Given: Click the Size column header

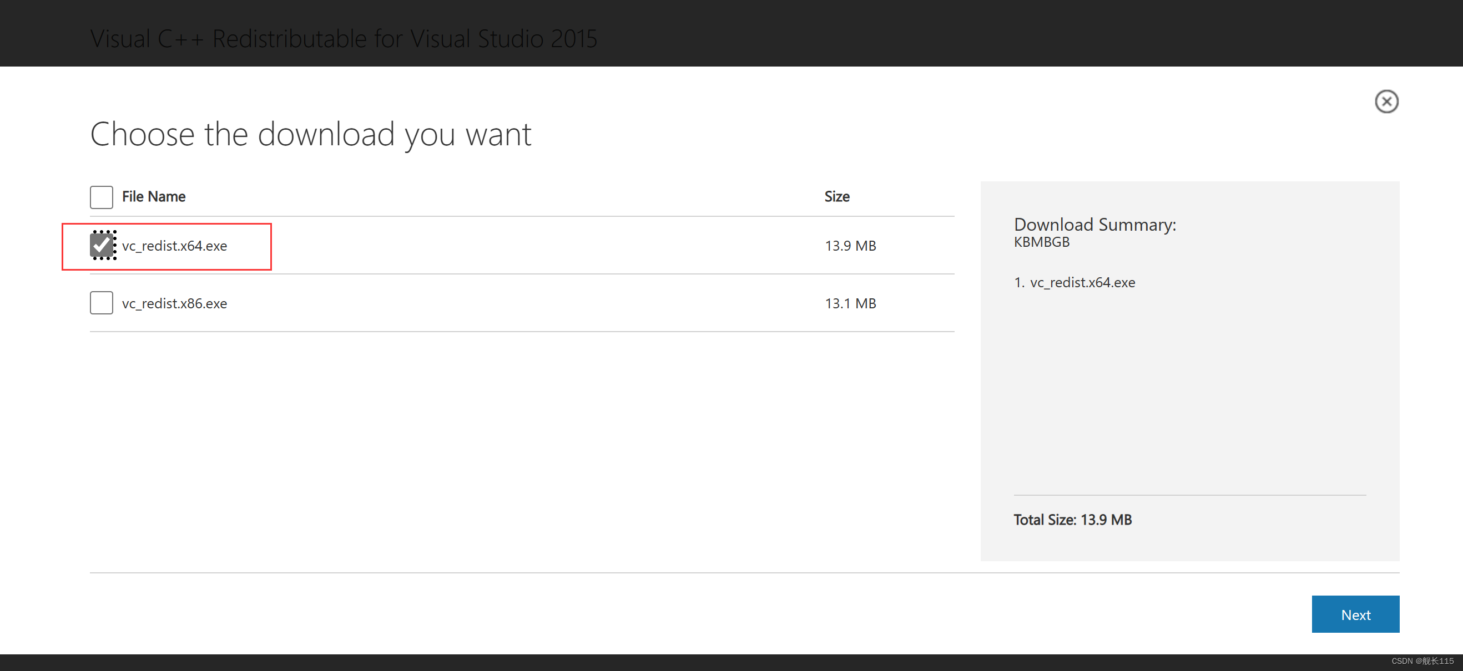Looking at the screenshot, I should coord(836,196).
